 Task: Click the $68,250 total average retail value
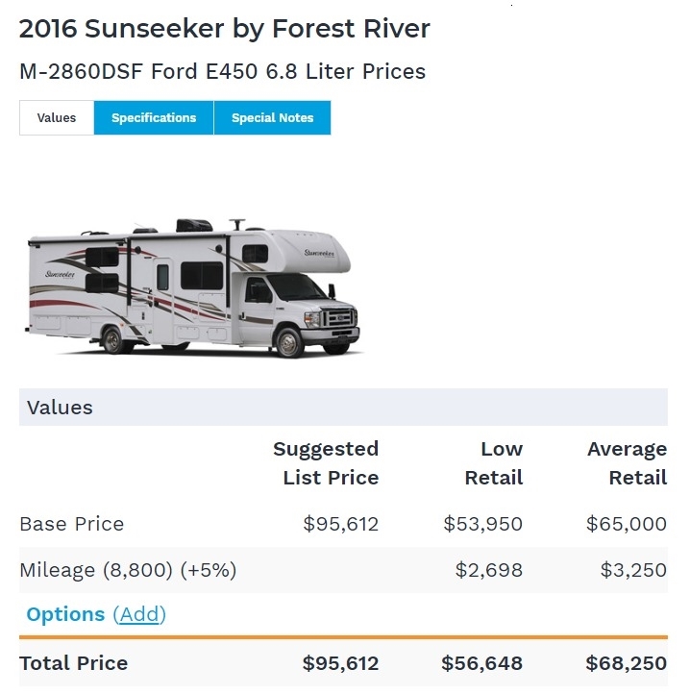click(x=626, y=663)
